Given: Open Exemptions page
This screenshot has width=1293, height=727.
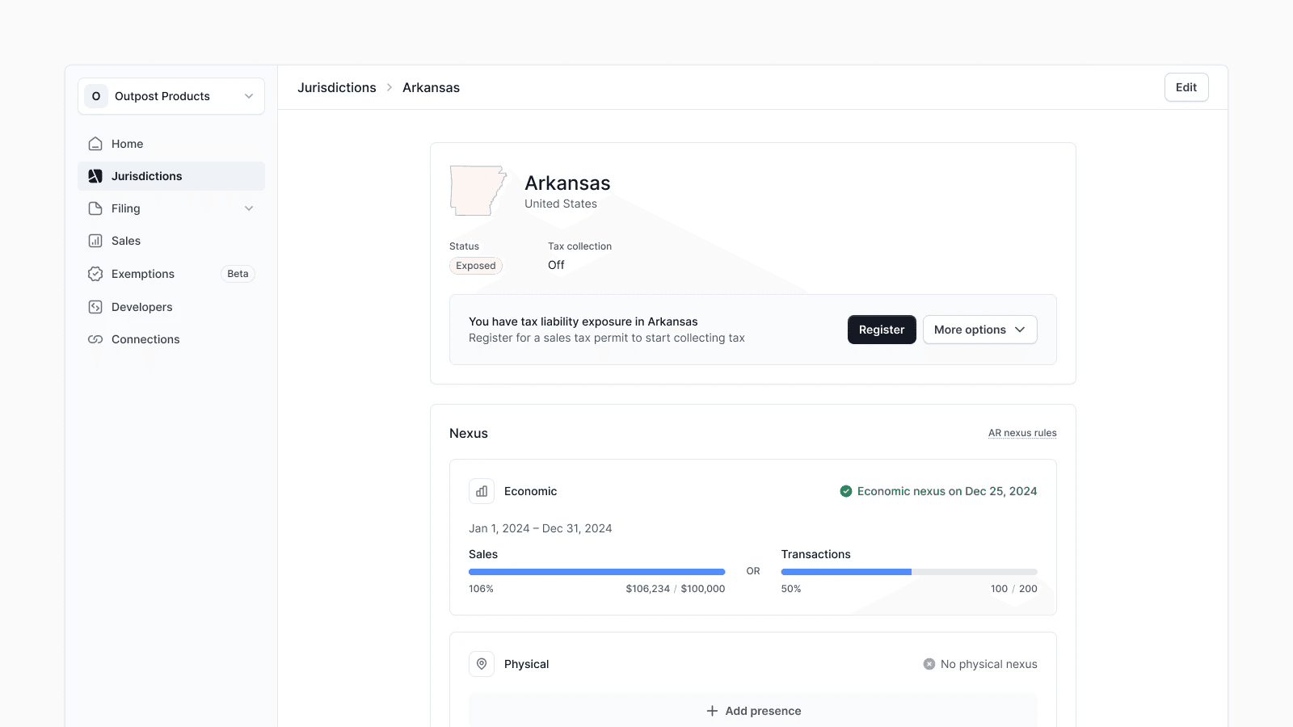Looking at the screenshot, I should point(171,274).
